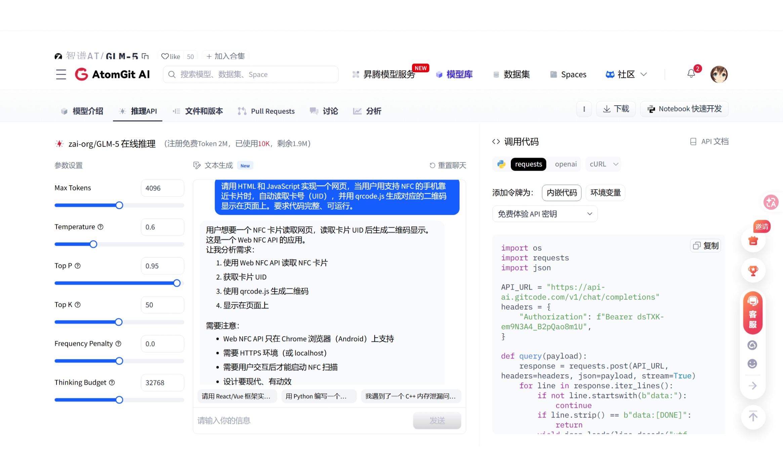
Task: Open Notebook 快速开发
Action: click(x=684, y=109)
